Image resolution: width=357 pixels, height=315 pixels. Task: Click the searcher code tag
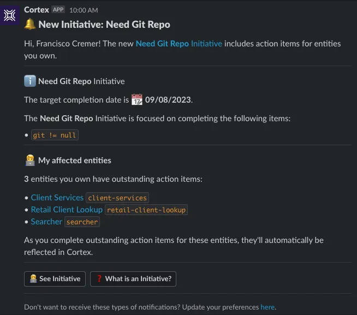82,222
